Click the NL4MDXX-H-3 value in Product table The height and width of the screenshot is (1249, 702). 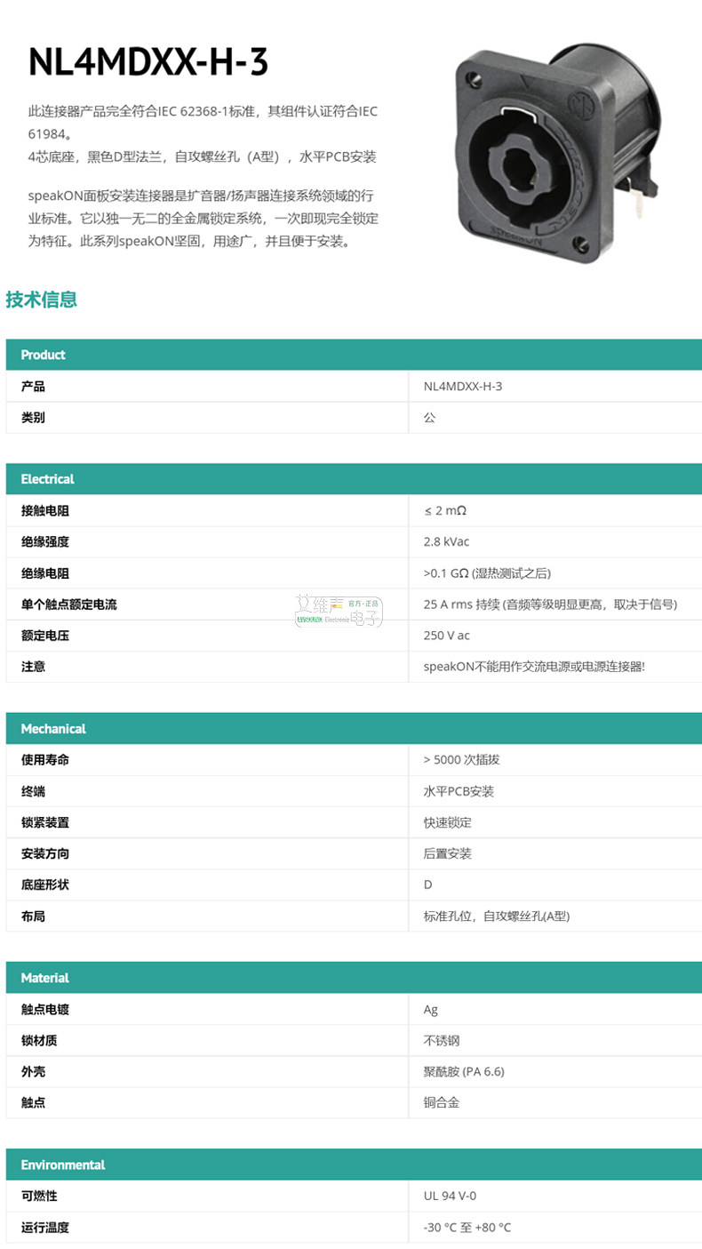[463, 387]
